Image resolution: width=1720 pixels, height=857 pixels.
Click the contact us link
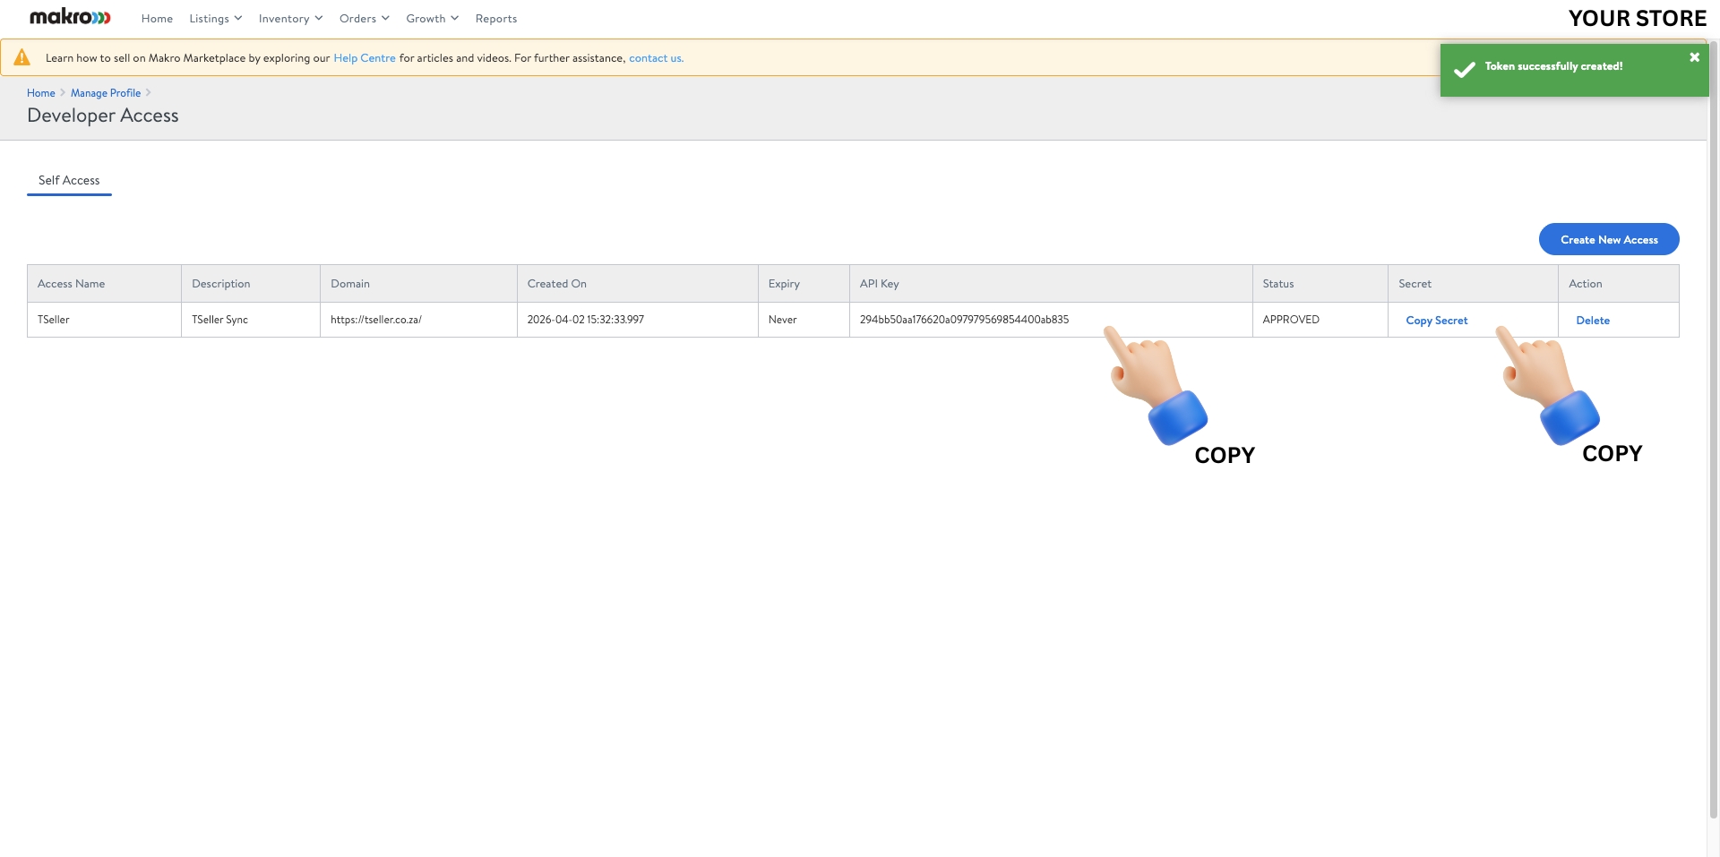click(655, 57)
